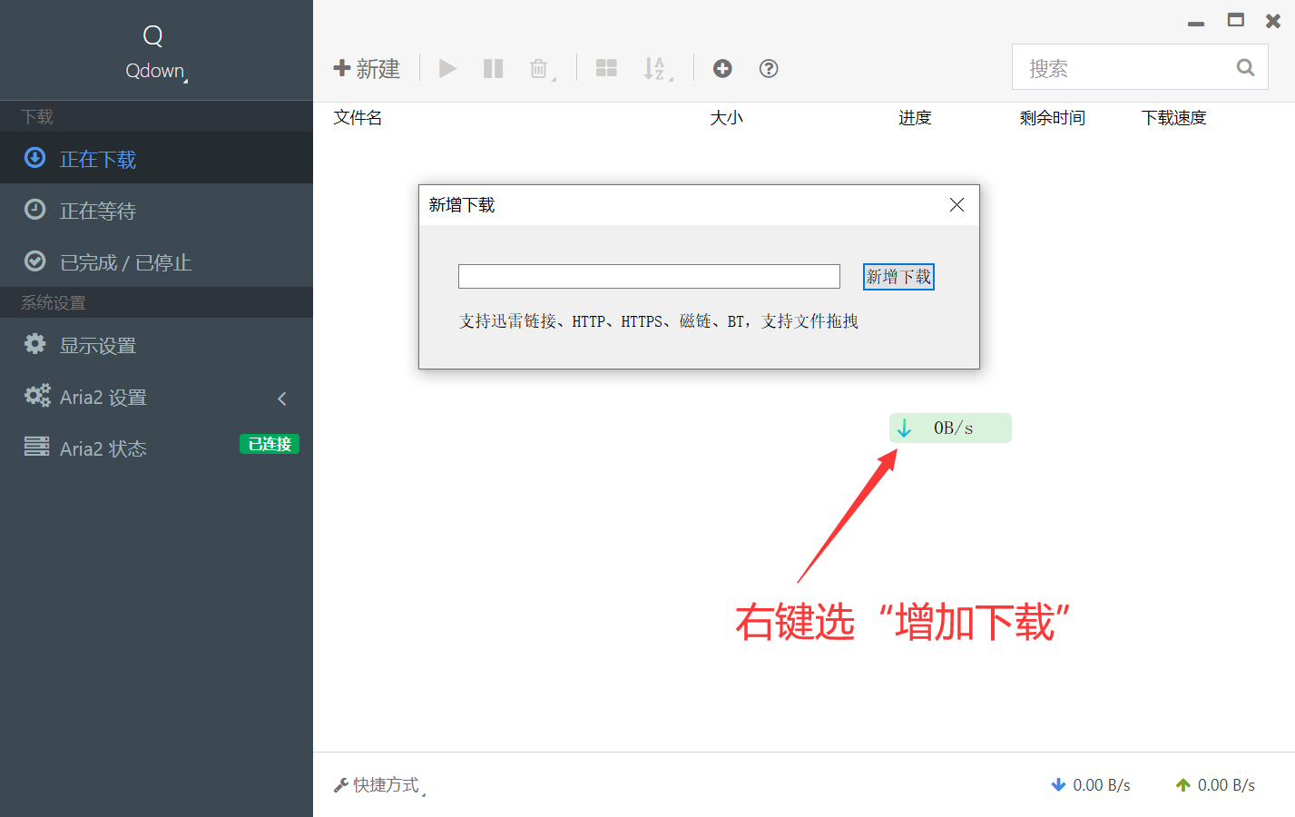Start selected downloads with the play icon
The height and width of the screenshot is (817, 1295).
pos(447,69)
